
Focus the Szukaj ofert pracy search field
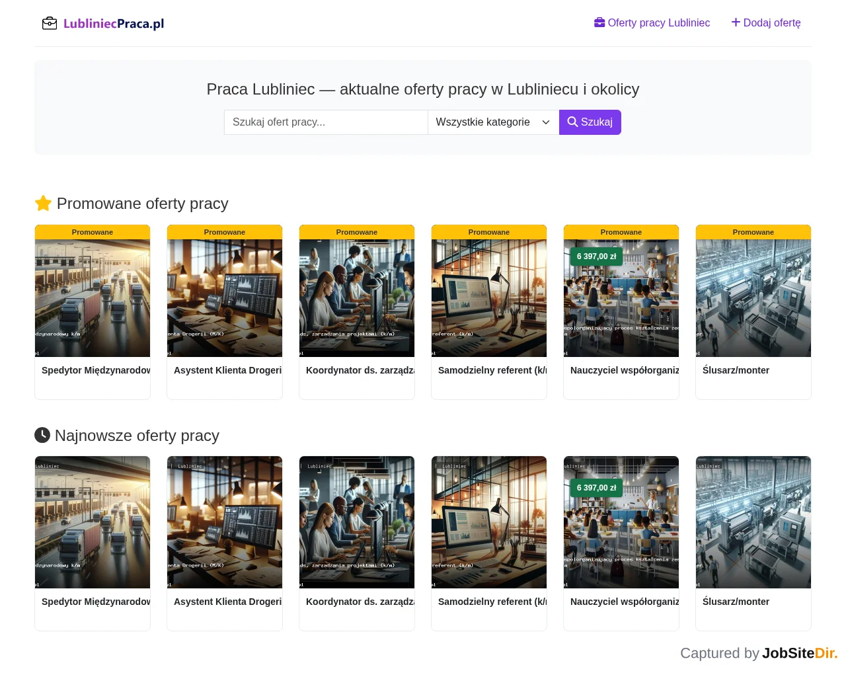[x=326, y=122]
